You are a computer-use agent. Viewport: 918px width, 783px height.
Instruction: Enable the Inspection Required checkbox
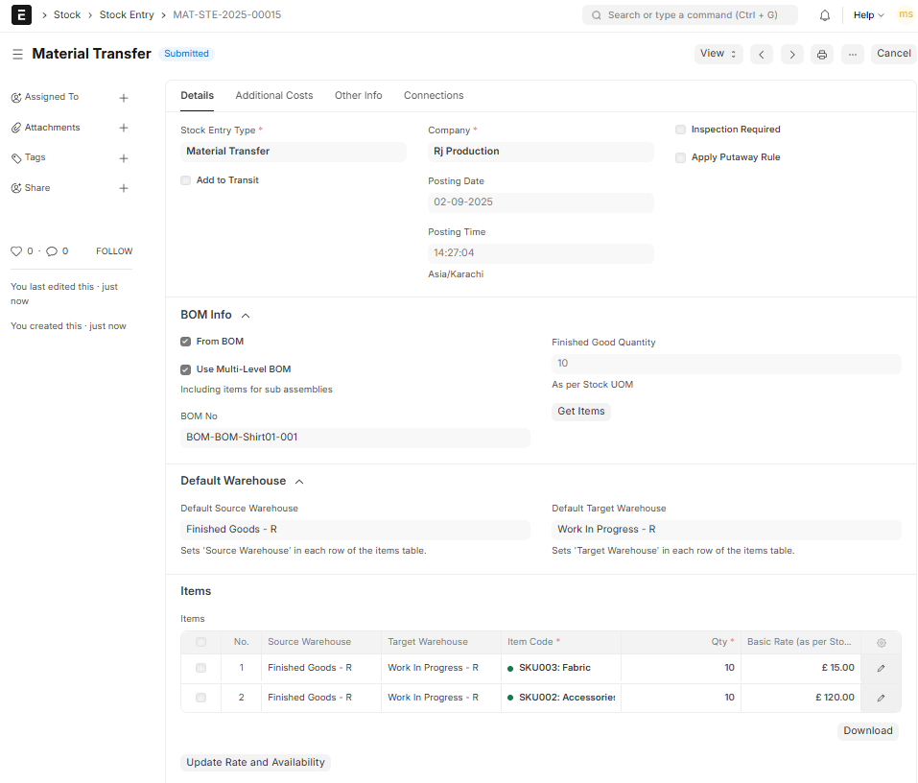tap(680, 130)
